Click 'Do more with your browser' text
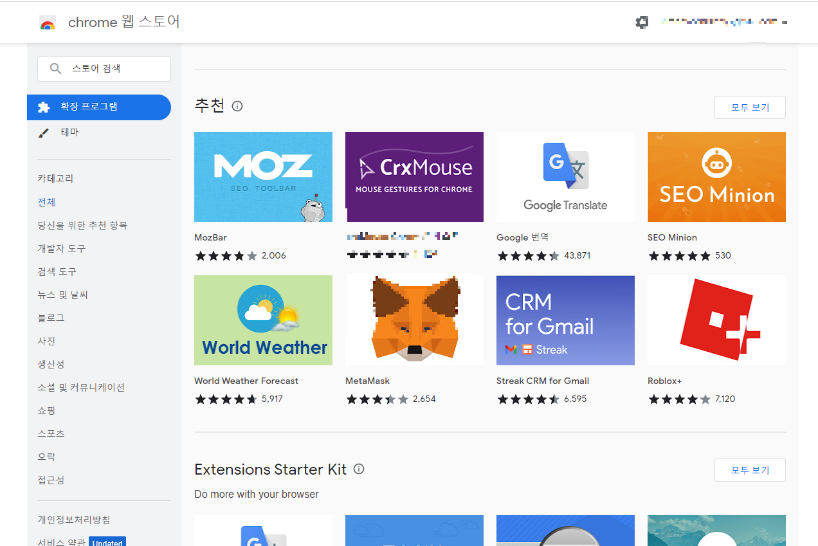818x546 pixels. (257, 494)
